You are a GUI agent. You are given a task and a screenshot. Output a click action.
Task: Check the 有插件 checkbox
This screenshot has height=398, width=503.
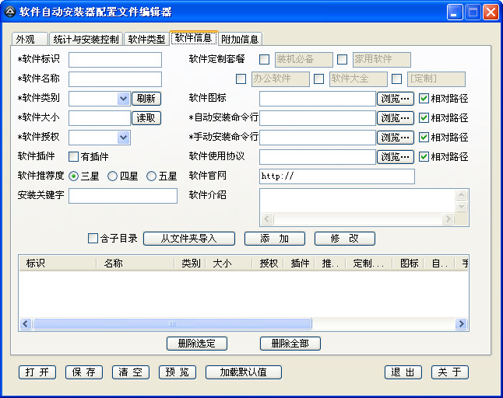(x=73, y=156)
